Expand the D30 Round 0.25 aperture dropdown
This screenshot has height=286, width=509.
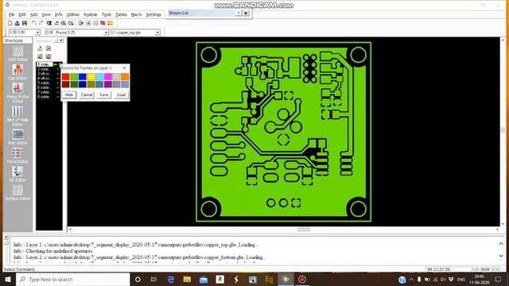coord(106,33)
